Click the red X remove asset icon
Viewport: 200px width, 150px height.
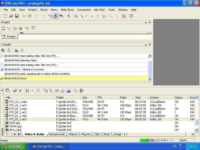coord(20,91)
